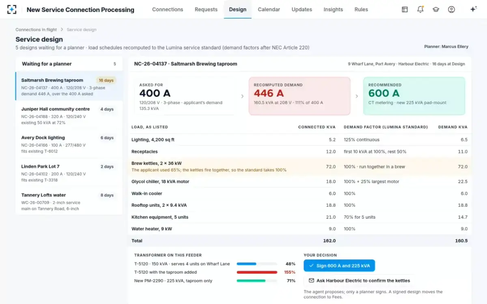Click the Recommended 600 A card

tap(414, 96)
